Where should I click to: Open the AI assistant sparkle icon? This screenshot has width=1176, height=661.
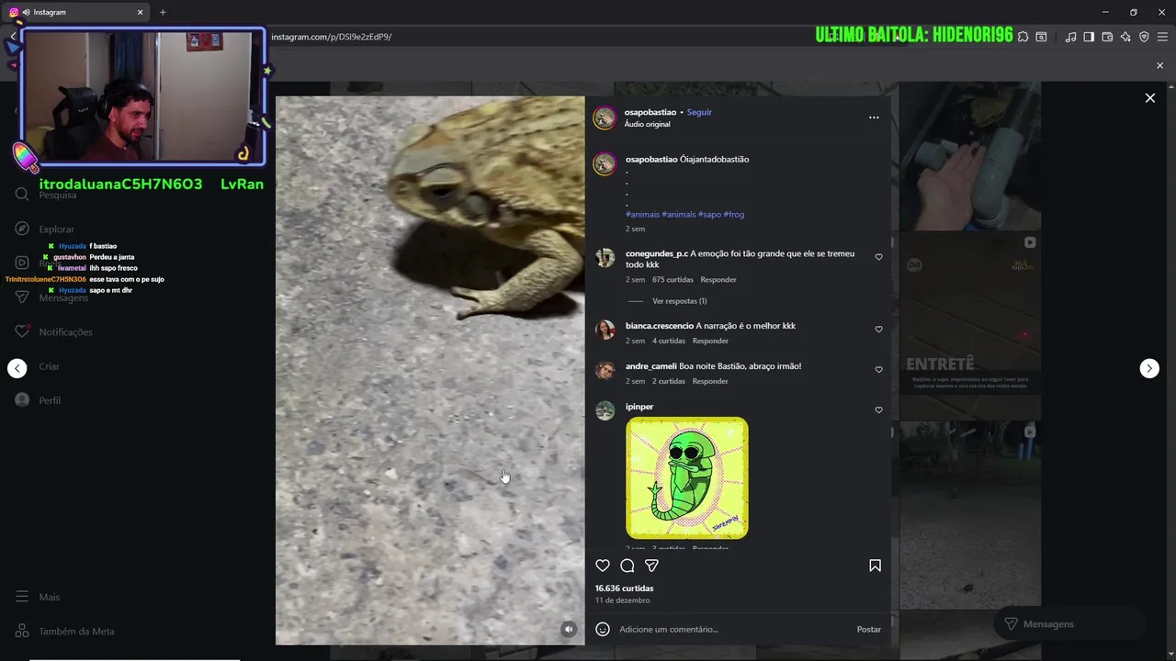point(1125,37)
